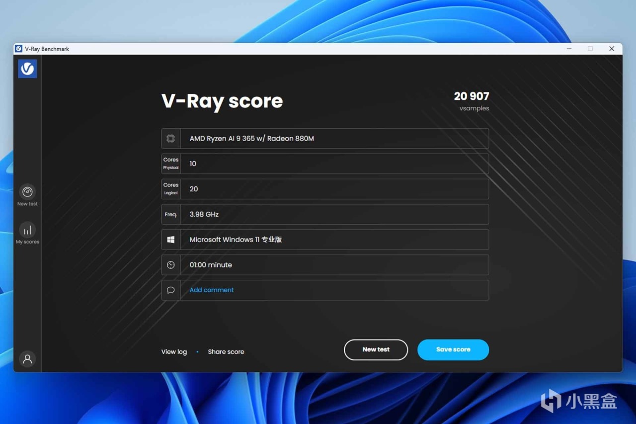This screenshot has height=424, width=636.
Task: Click V-Ray Benchmark title bar icon
Action: tap(18, 49)
